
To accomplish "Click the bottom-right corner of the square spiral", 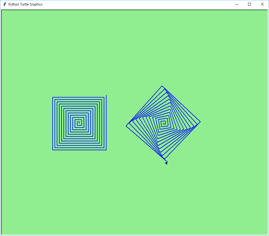I will 106,150.
